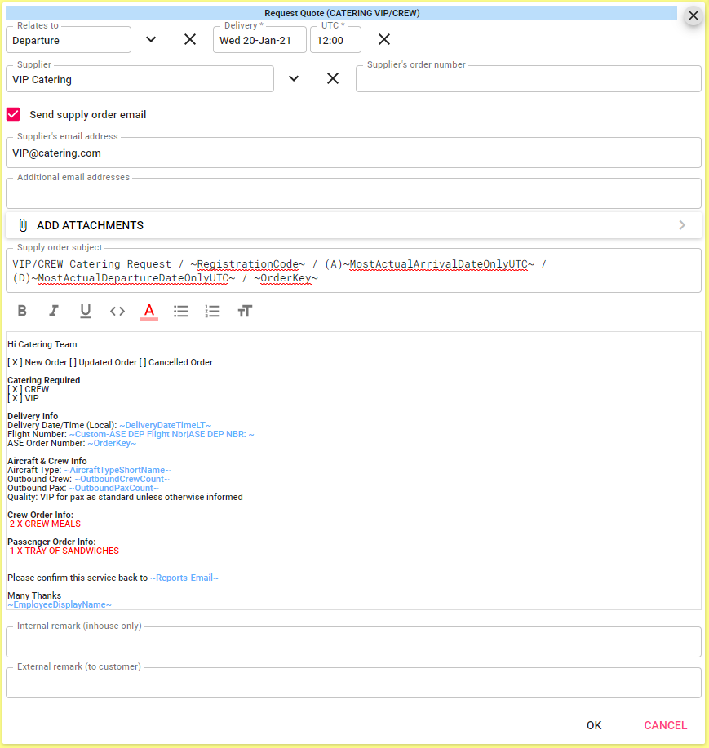Screen dimensions: 709x748
Task: Click the 2 X CREW MEALS text
Action: pos(46,524)
